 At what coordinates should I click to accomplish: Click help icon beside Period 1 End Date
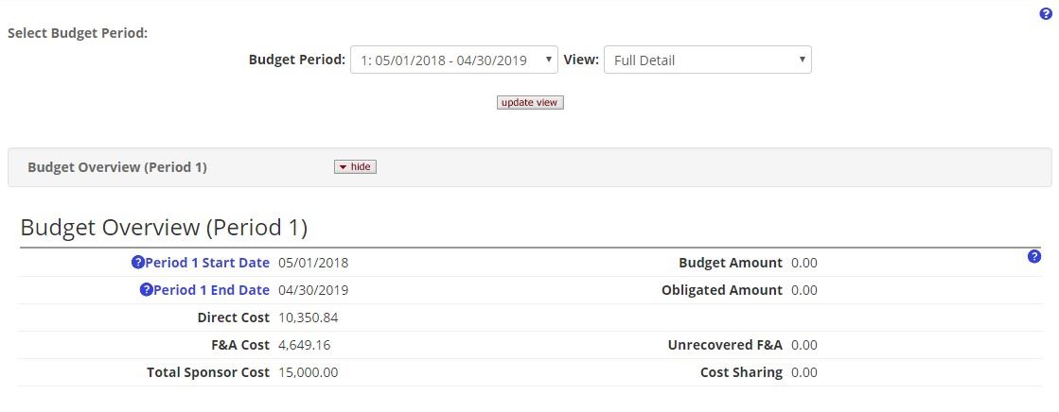(x=146, y=290)
